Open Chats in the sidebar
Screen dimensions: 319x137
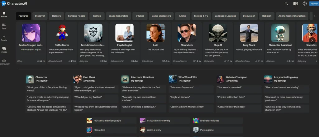(x=4, y=50)
